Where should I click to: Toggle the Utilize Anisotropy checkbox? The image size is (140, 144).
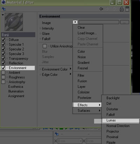(45, 46)
